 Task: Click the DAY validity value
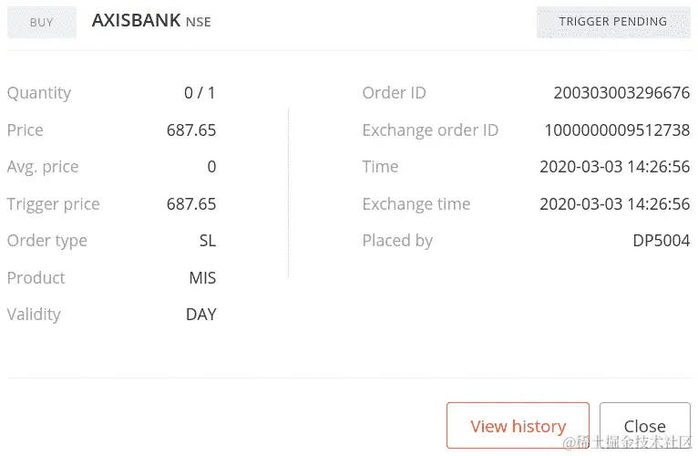point(200,315)
